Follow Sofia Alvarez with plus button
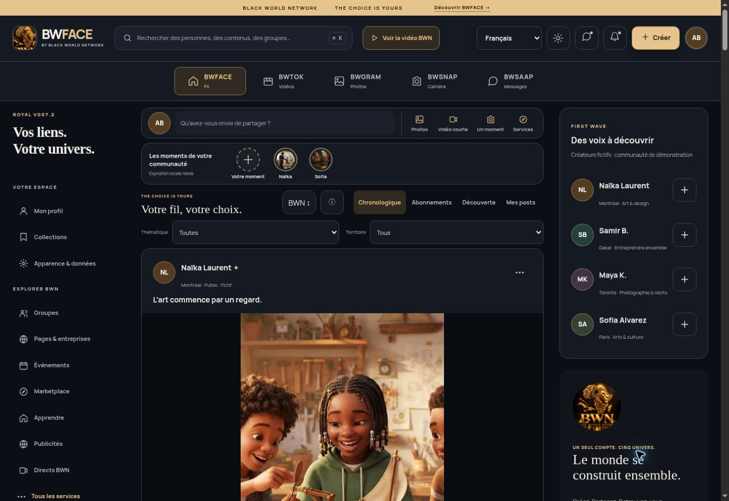 coord(685,324)
